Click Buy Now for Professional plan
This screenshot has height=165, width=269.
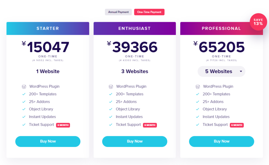tap(221, 141)
